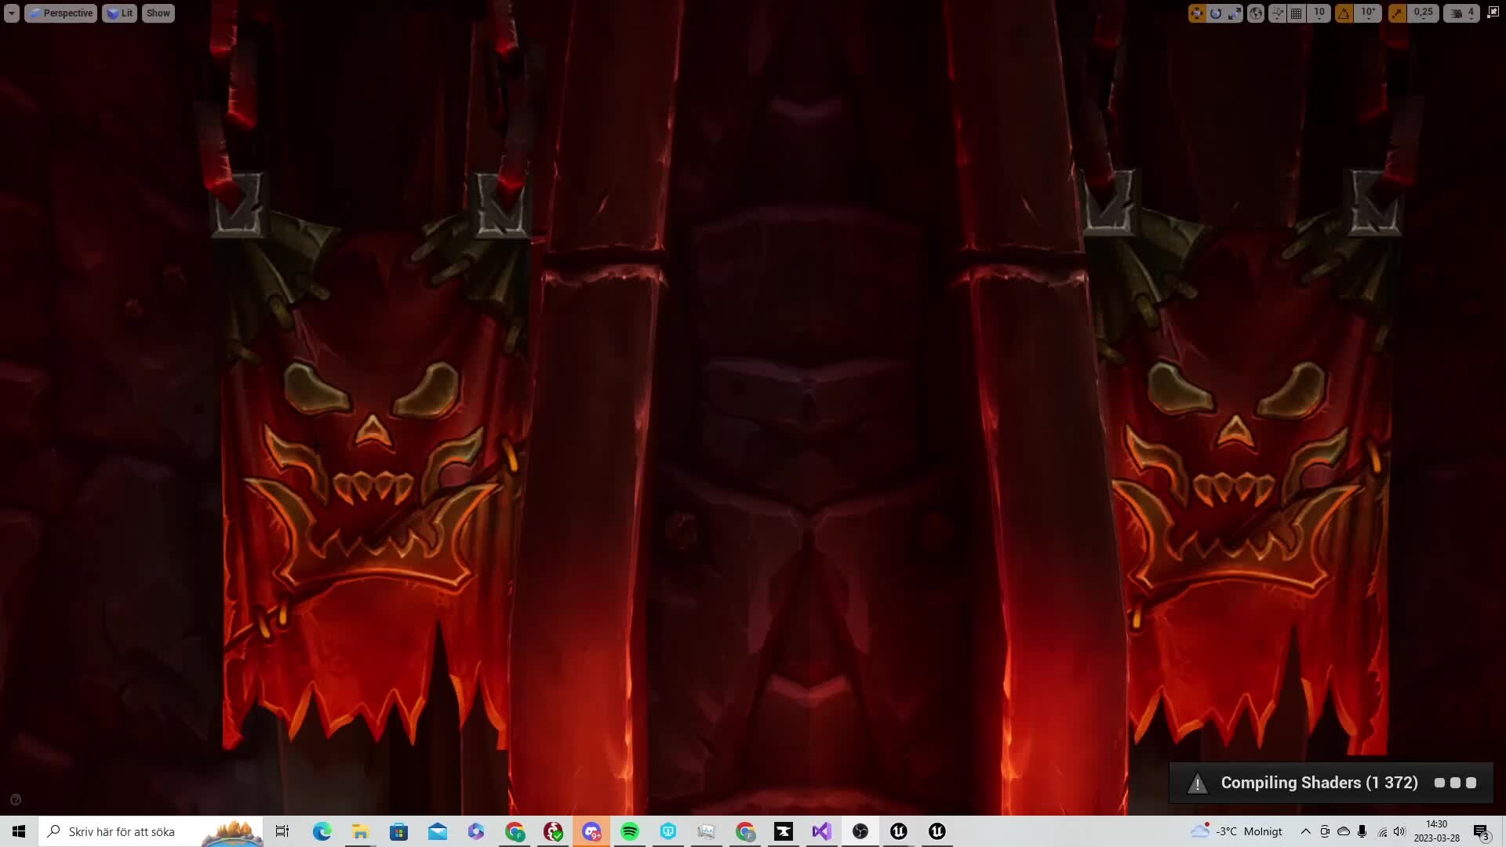Click the Lit view mode button
Image resolution: width=1506 pixels, height=847 pixels.
click(x=120, y=13)
